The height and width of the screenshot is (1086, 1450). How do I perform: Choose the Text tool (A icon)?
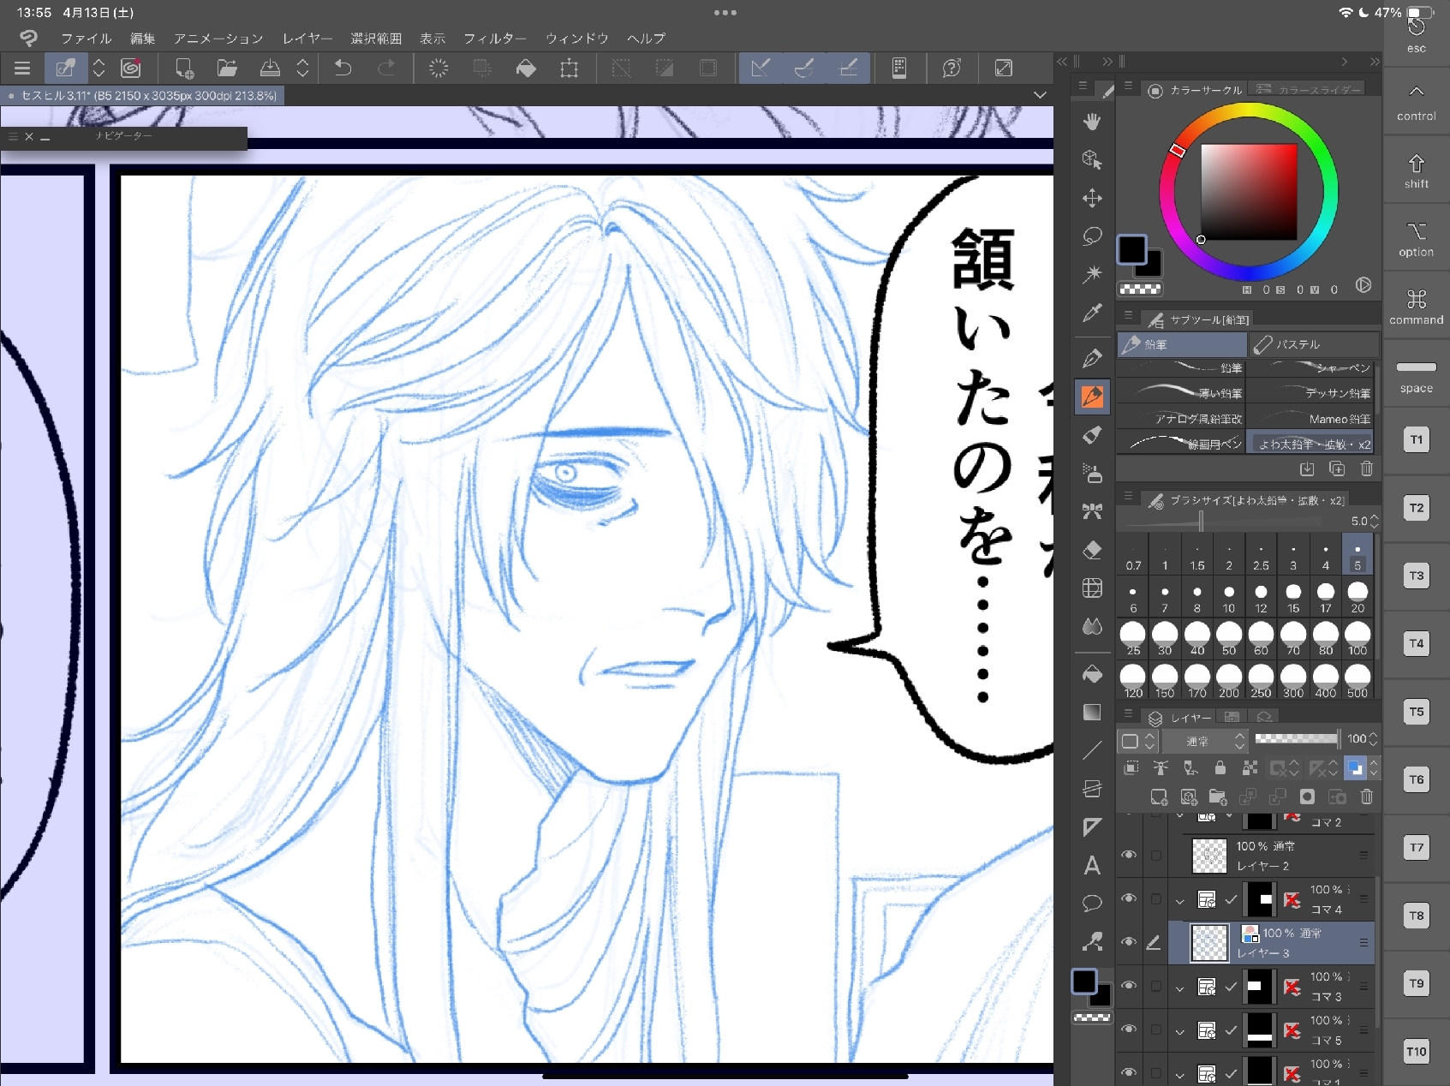(x=1092, y=865)
